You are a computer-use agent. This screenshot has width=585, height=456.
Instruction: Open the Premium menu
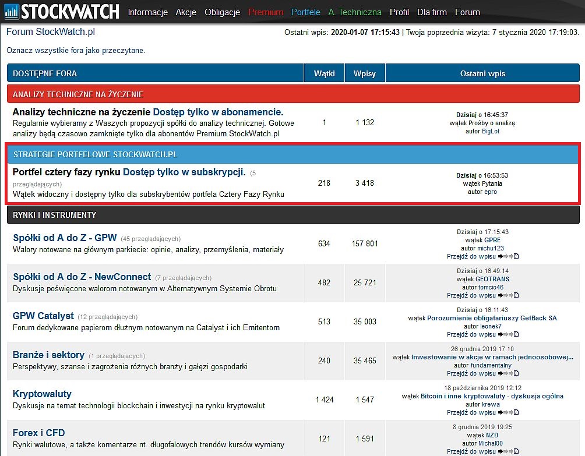[x=266, y=12]
